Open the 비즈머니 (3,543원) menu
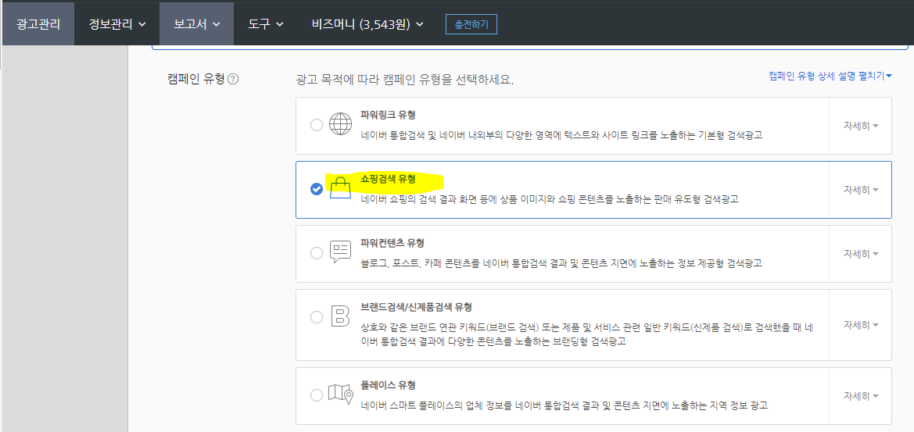 pyautogui.click(x=367, y=24)
